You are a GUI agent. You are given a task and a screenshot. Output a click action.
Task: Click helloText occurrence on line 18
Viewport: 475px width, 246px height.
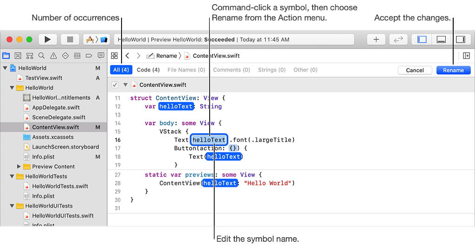click(224, 157)
